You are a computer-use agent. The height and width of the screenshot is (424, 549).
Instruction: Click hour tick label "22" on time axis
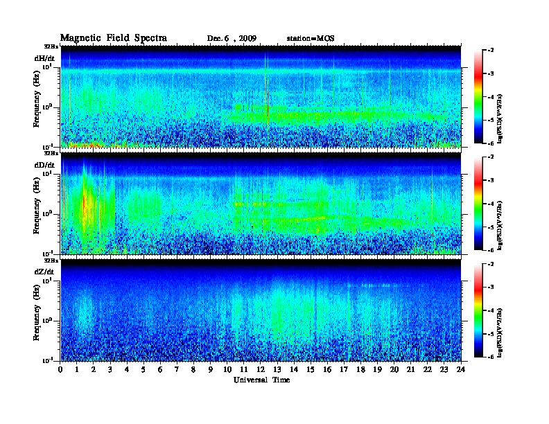coord(428,369)
